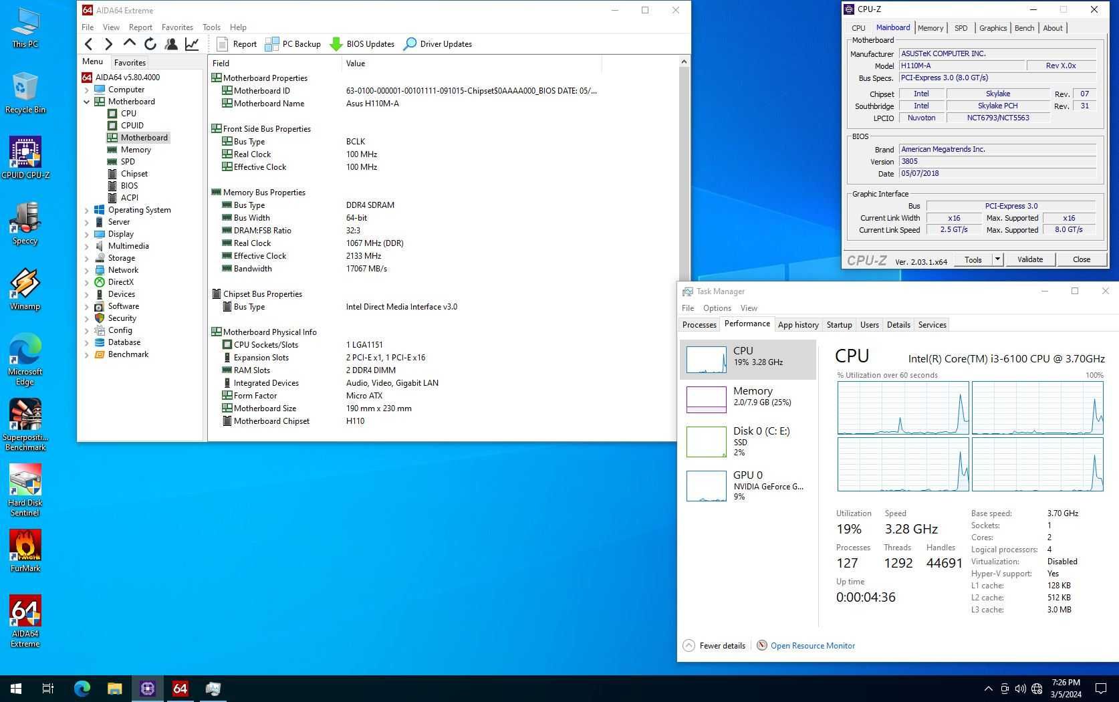Open This PC desktop icon

(25, 27)
